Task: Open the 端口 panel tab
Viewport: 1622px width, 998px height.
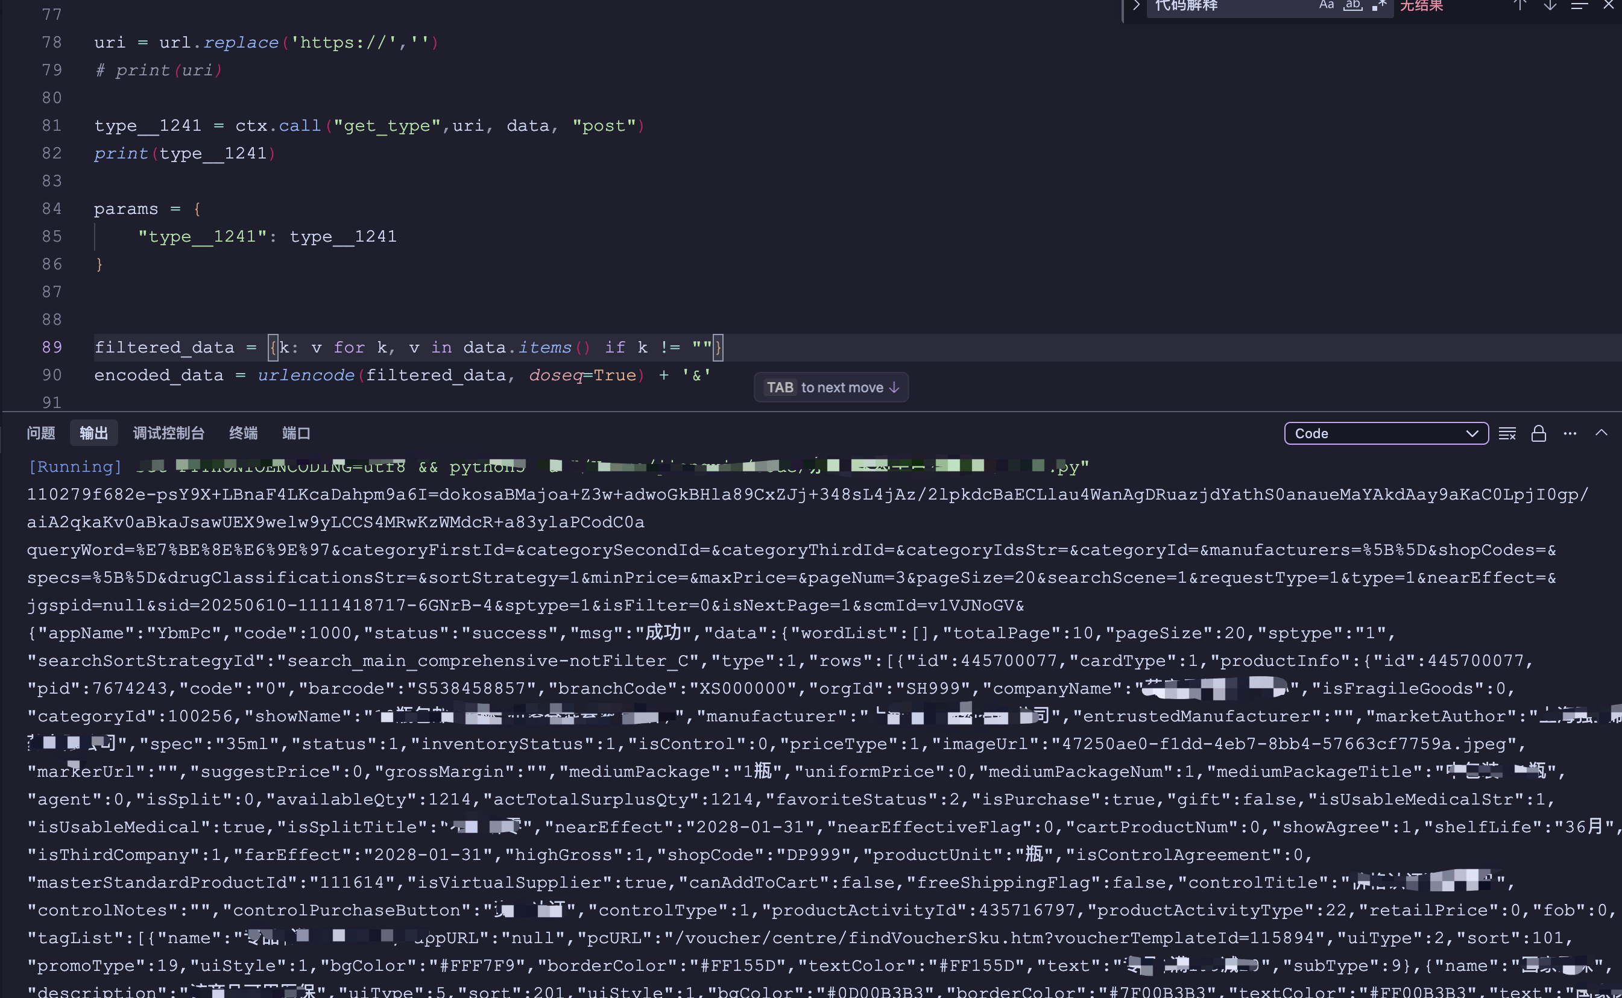Action: (x=296, y=433)
